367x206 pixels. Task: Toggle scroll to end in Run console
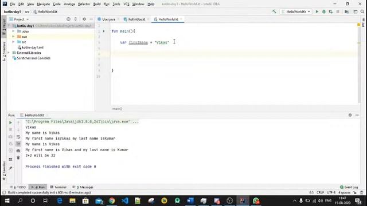[18, 144]
